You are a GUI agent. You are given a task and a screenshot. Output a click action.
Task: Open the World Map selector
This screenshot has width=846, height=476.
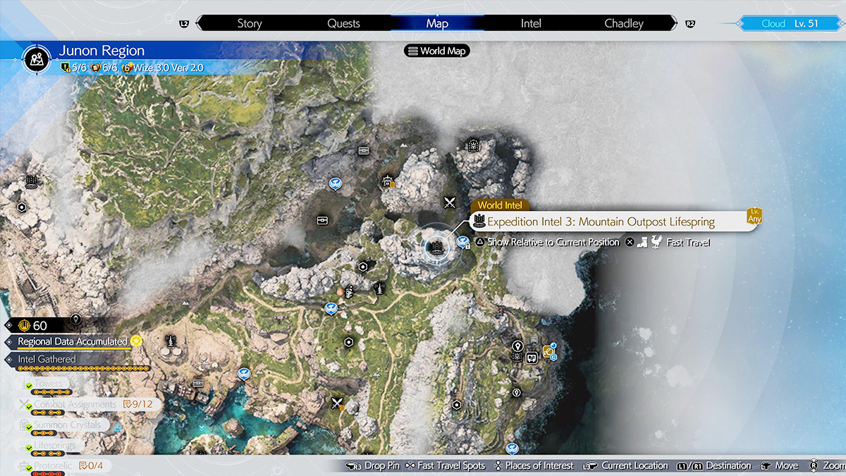437,51
